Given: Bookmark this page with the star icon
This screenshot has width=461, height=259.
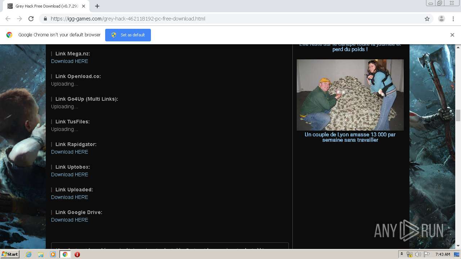Looking at the screenshot, I should [427, 19].
